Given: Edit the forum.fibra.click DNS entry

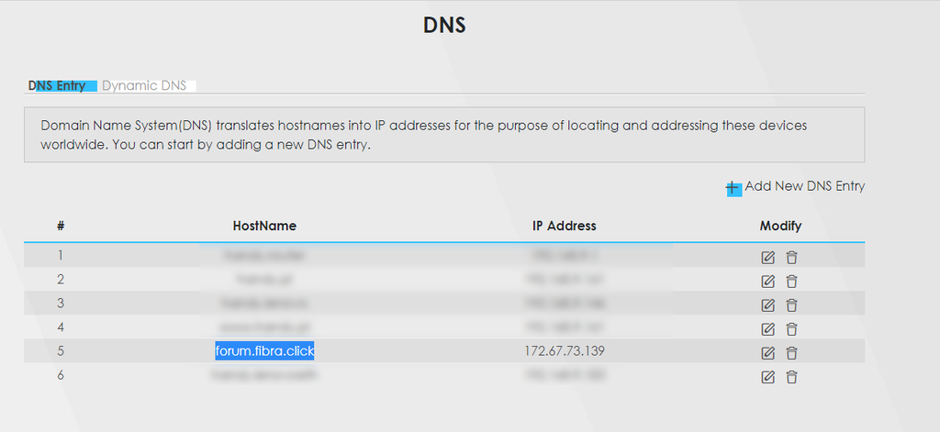Looking at the screenshot, I should tap(768, 353).
